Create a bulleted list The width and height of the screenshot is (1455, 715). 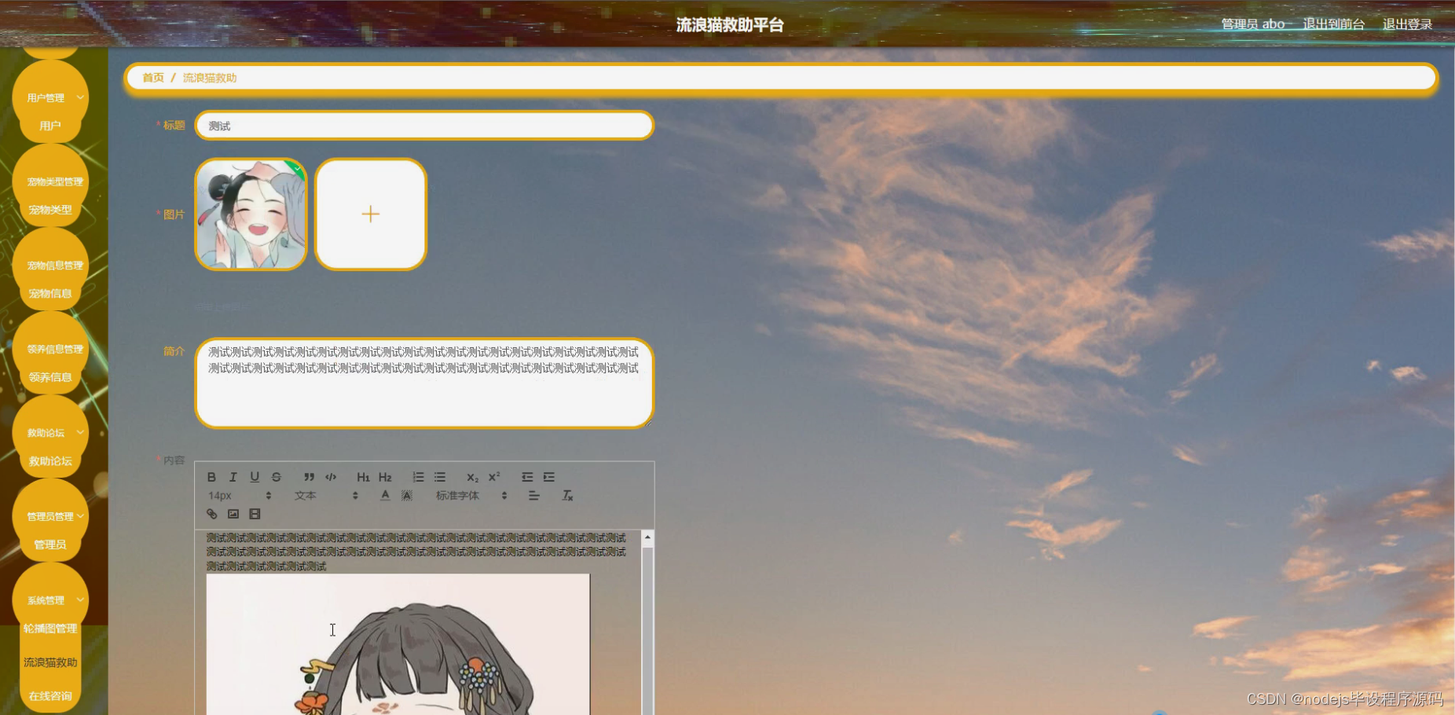tap(440, 477)
